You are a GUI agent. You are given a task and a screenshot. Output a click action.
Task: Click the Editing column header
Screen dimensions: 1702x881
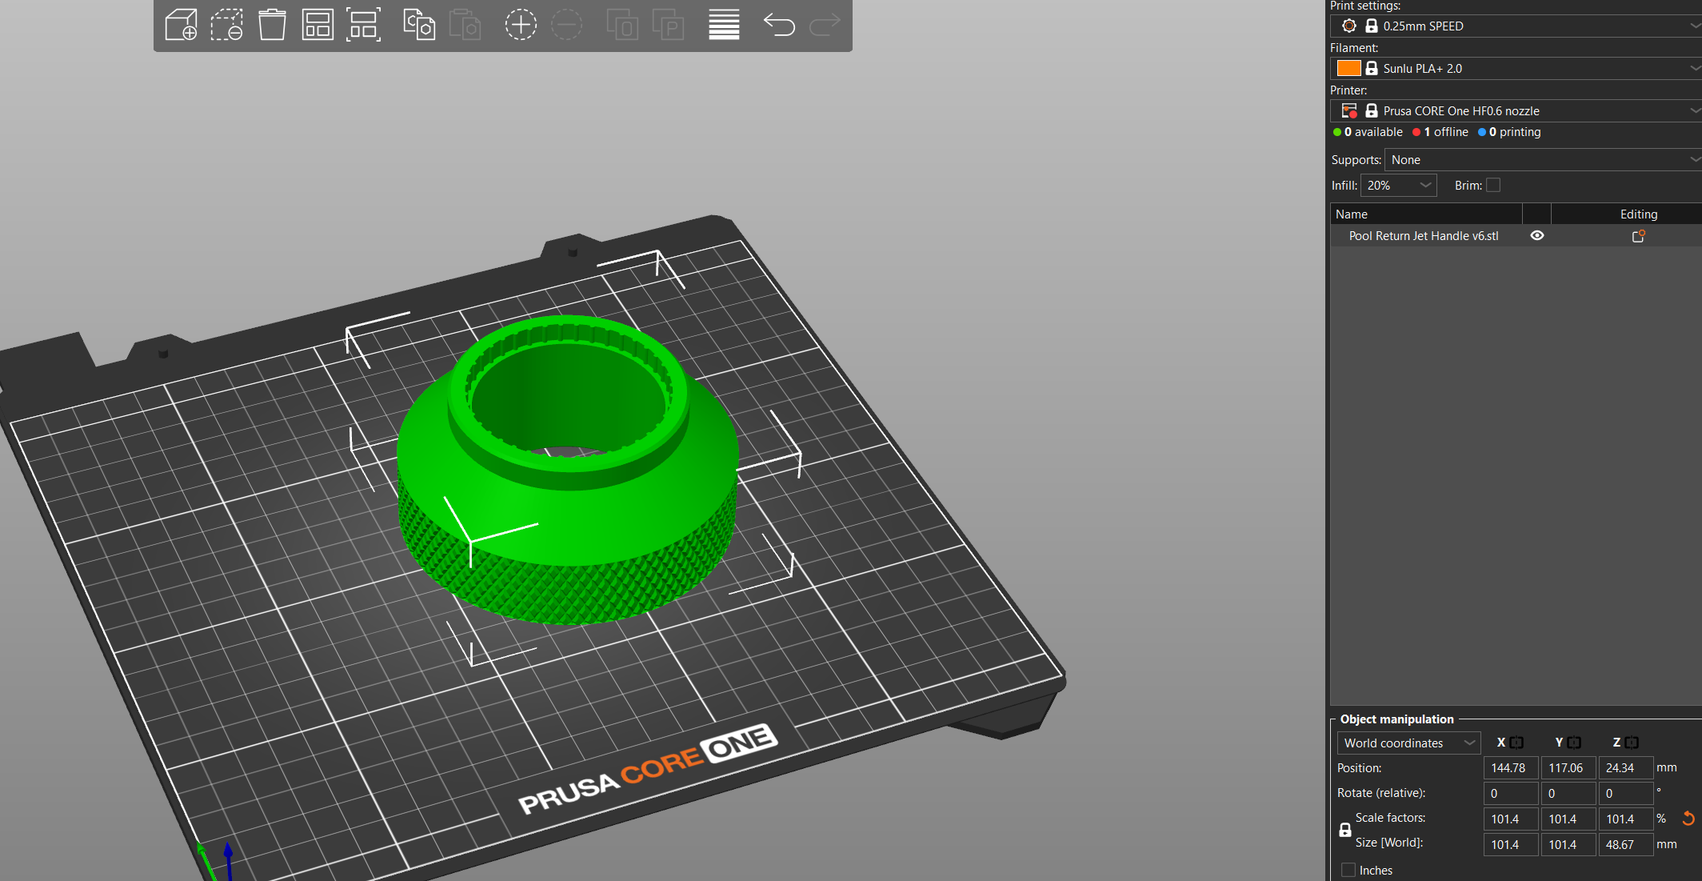(x=1626, y=214)
